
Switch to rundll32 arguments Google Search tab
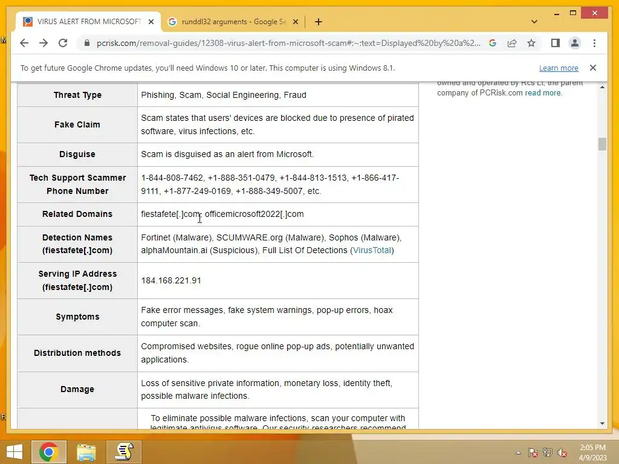[233, 22]
